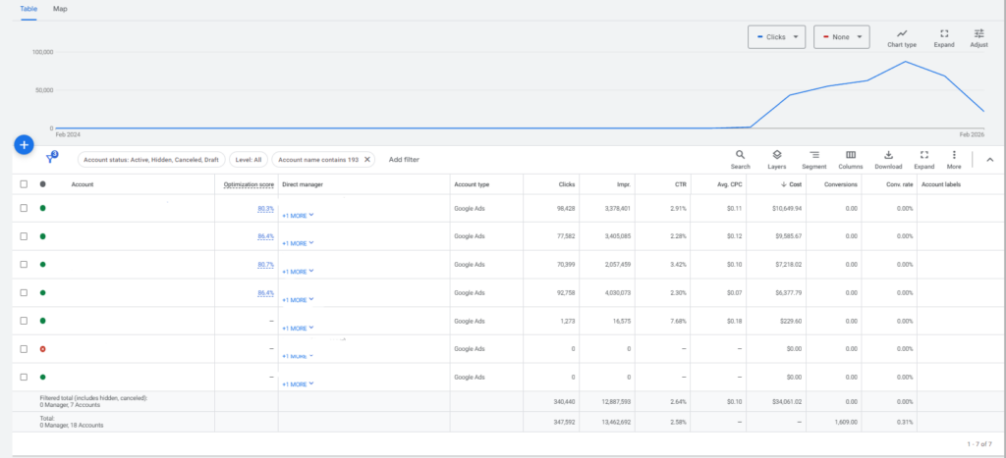Select checkbox for the canceled account row
The height and width of the screenshot is (458, 1006).
coord(25,349)
